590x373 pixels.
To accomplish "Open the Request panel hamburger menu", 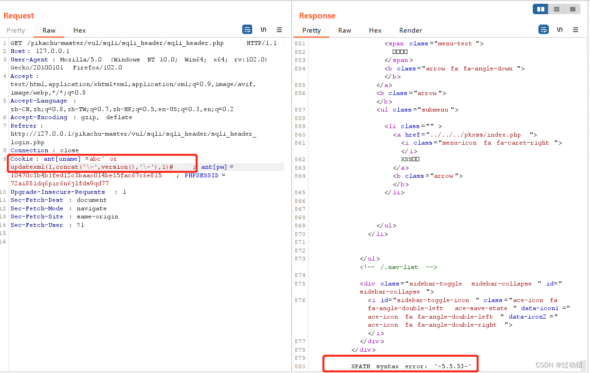I will pos(280,30).
